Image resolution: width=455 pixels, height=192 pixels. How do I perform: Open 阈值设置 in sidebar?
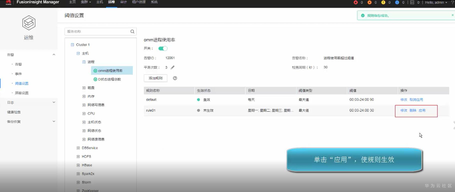point(21,83)
